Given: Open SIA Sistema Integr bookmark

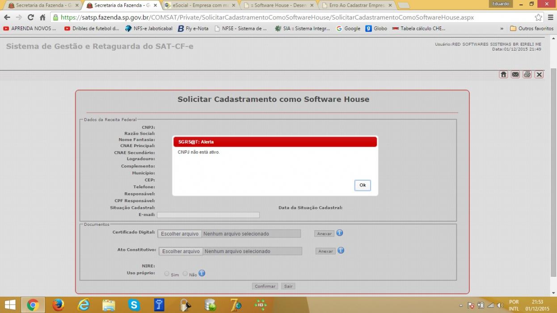Looking at the screenshot, I should (302, 28).
